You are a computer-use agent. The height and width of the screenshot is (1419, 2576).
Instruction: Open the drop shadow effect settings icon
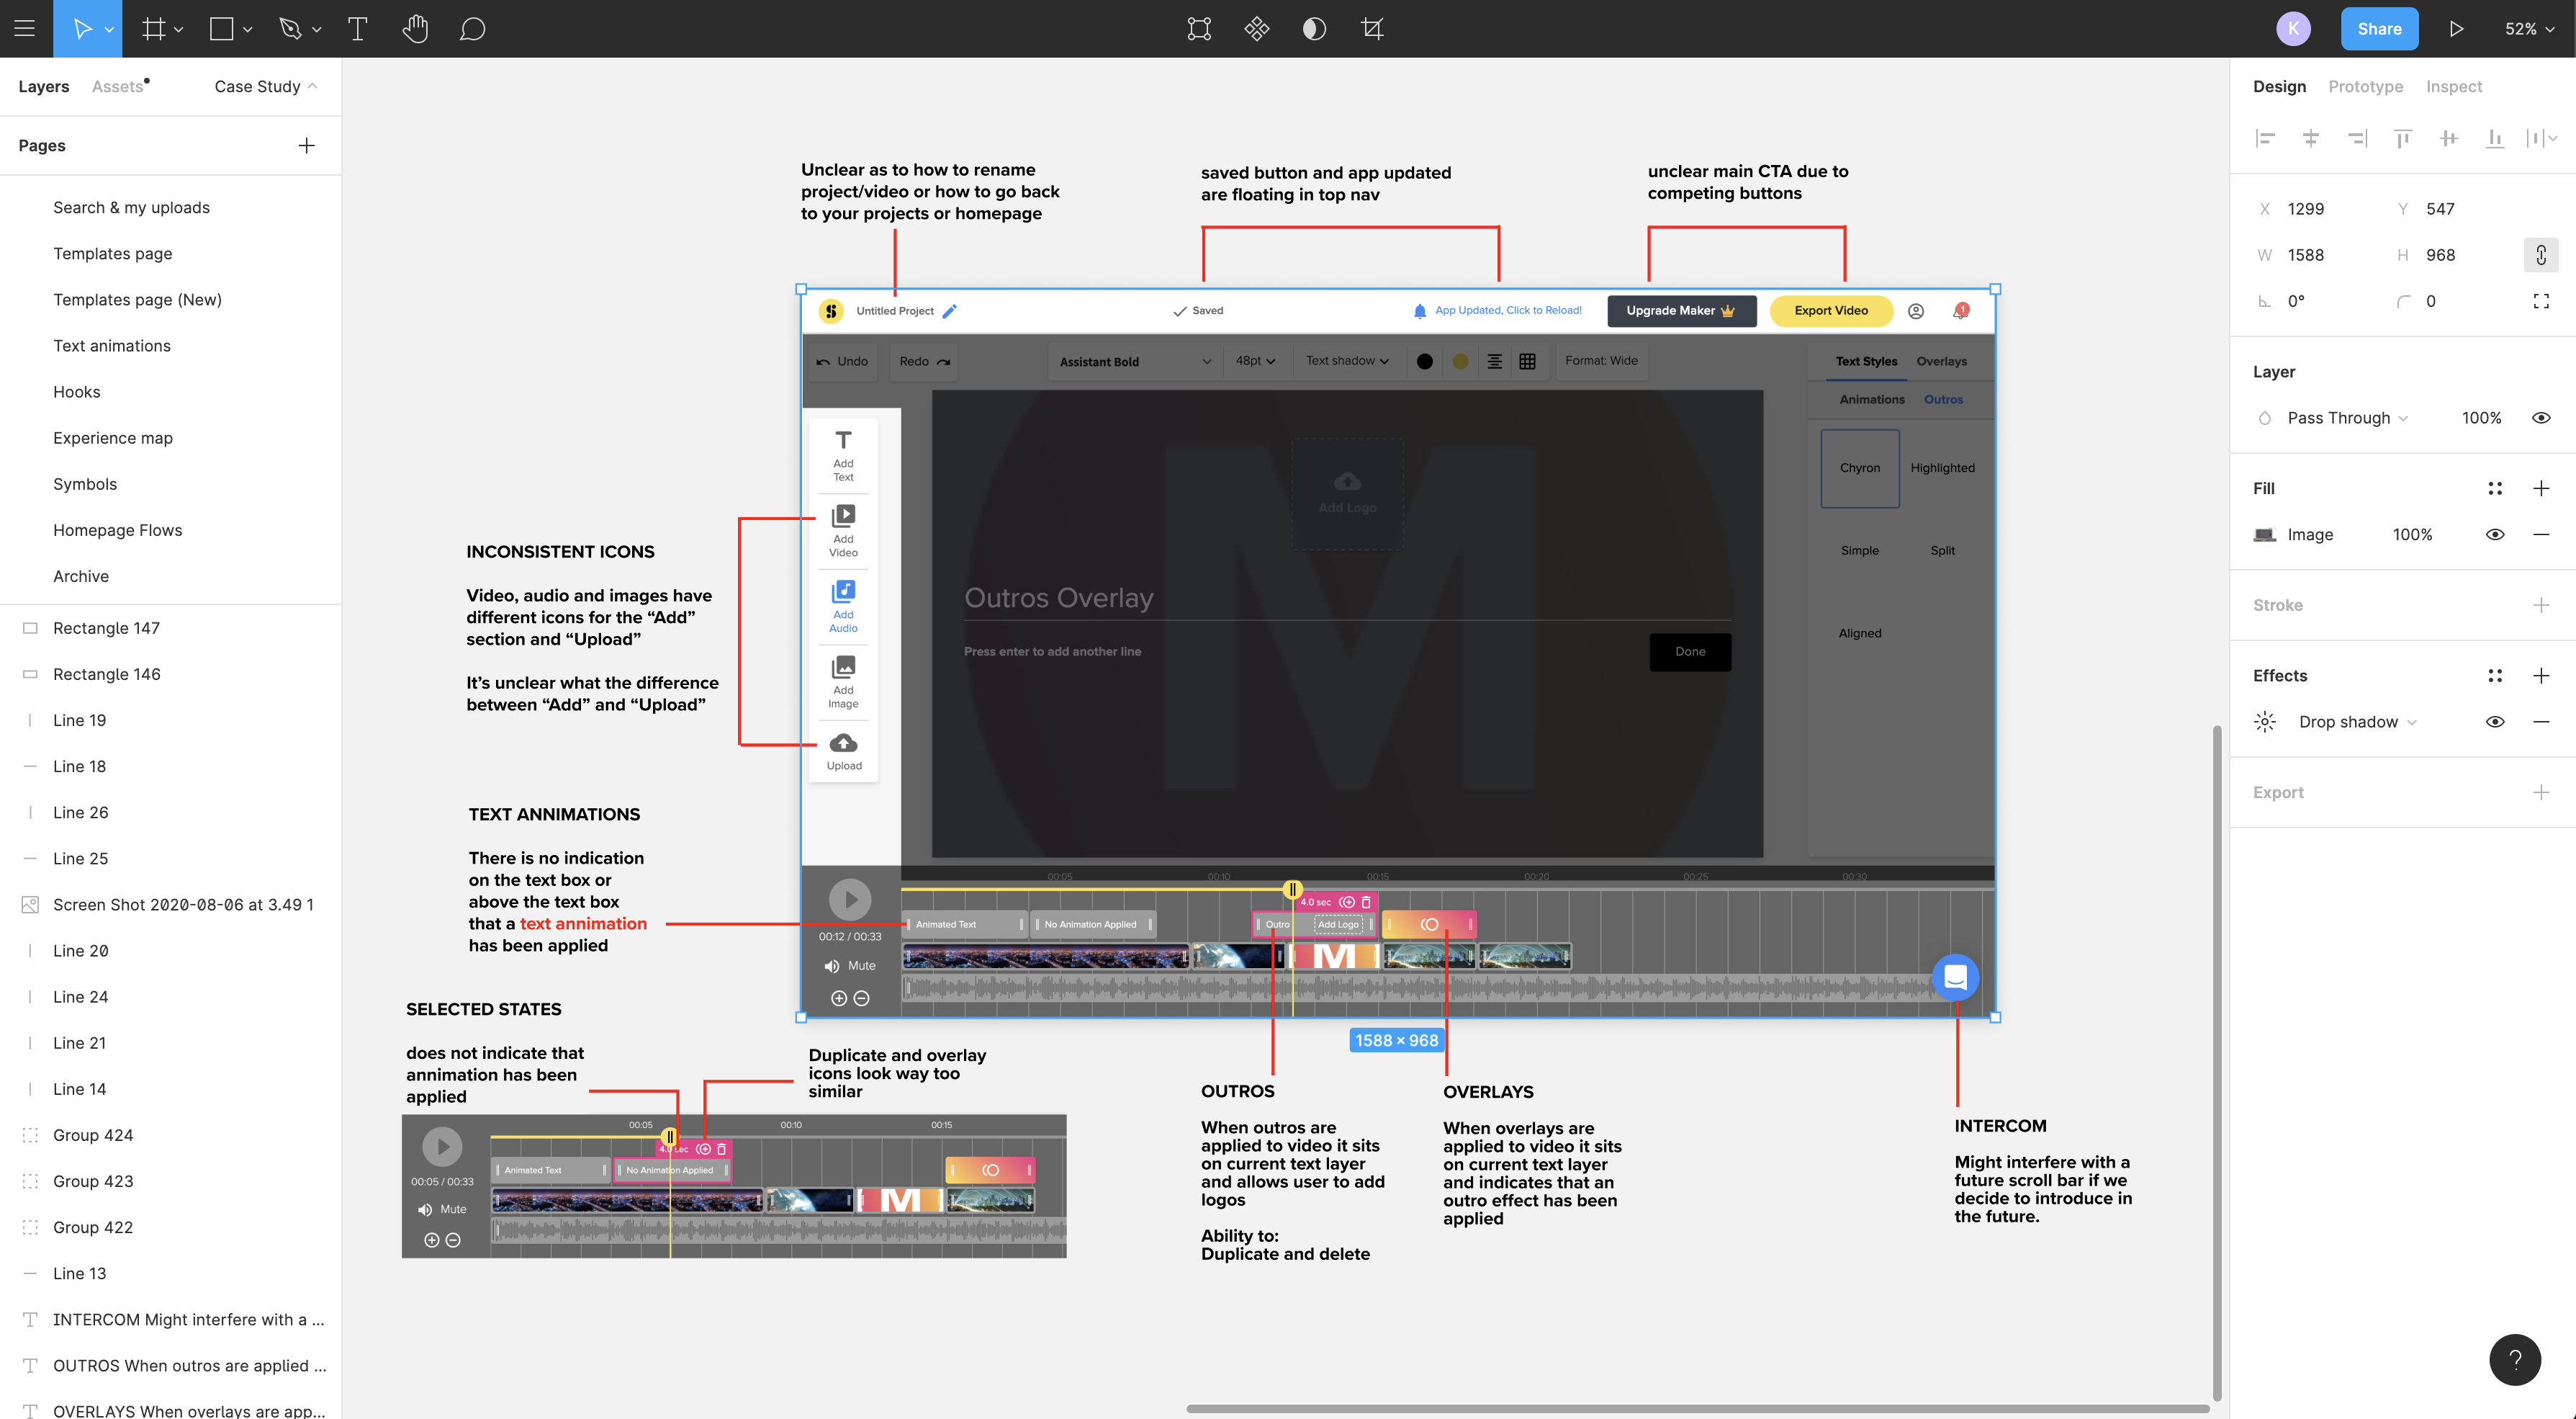2265,722
